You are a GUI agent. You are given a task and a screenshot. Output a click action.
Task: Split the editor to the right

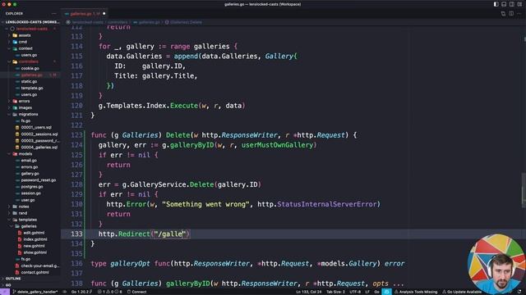[511, 14]
